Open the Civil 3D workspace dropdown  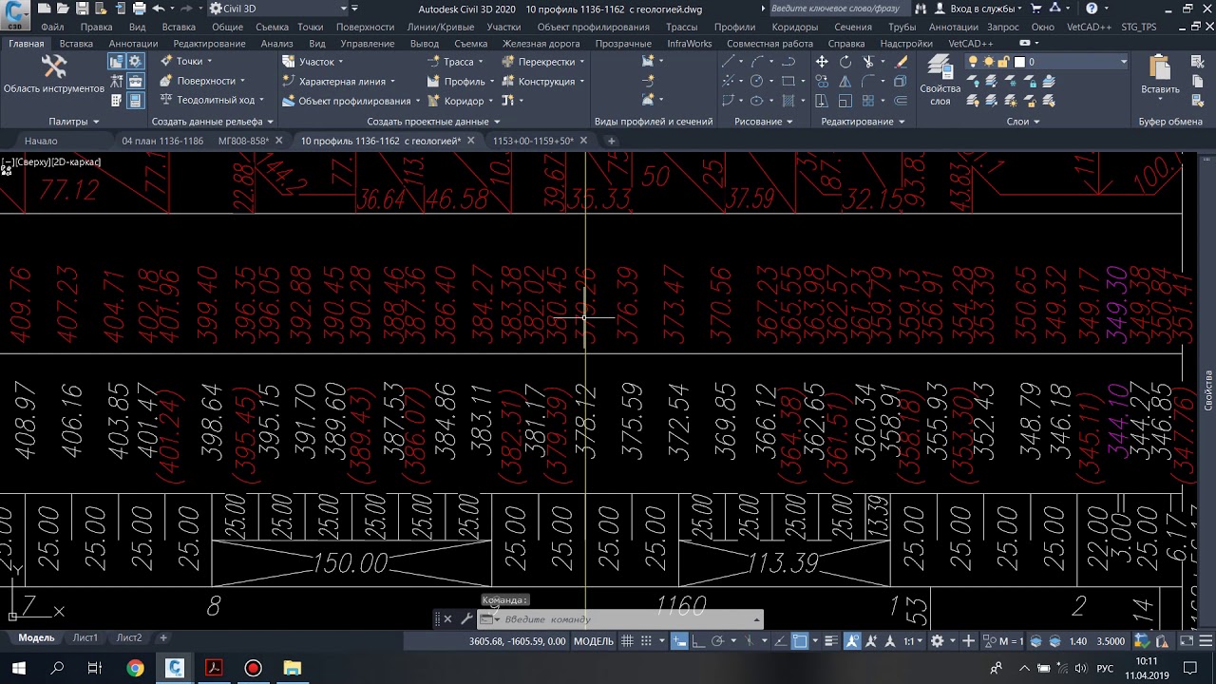277,9
